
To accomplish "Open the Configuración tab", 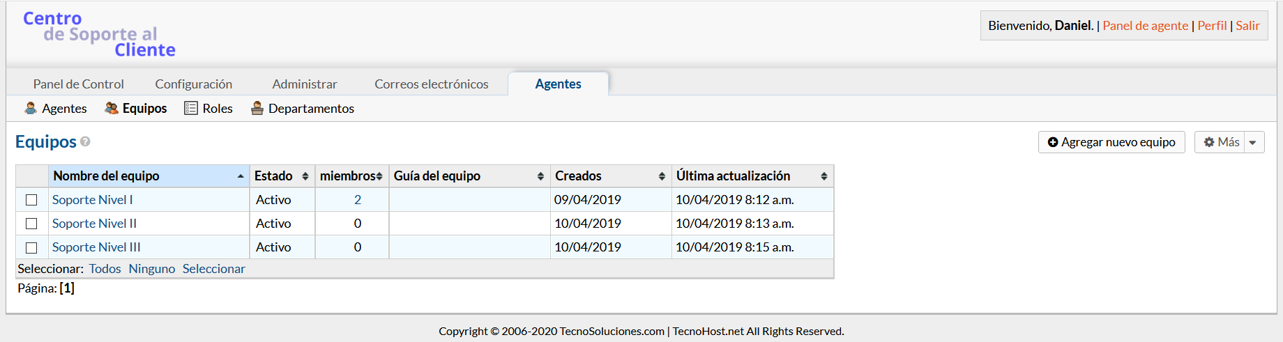I will tap(193, 84).
